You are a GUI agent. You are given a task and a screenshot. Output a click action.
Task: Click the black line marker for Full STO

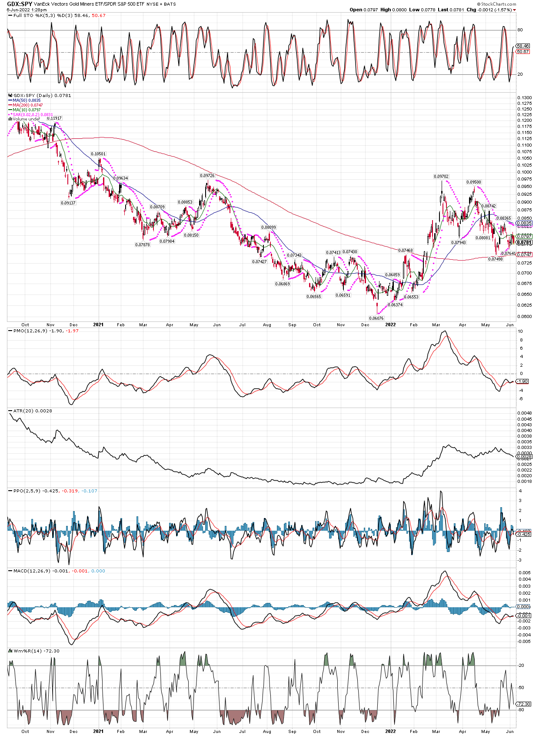pyautogui.click(x=10, y=16)
